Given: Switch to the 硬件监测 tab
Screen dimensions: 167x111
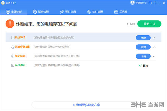Looking at the screenshot, I should (x=68, y=12).
